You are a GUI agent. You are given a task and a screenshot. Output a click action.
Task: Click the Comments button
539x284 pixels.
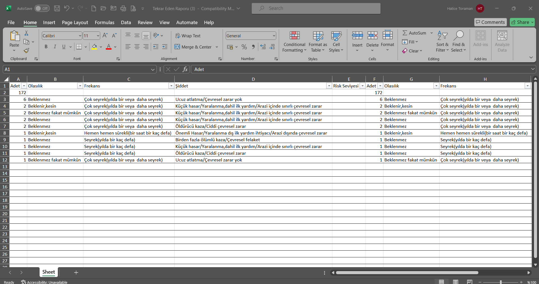tap(490, 22)
